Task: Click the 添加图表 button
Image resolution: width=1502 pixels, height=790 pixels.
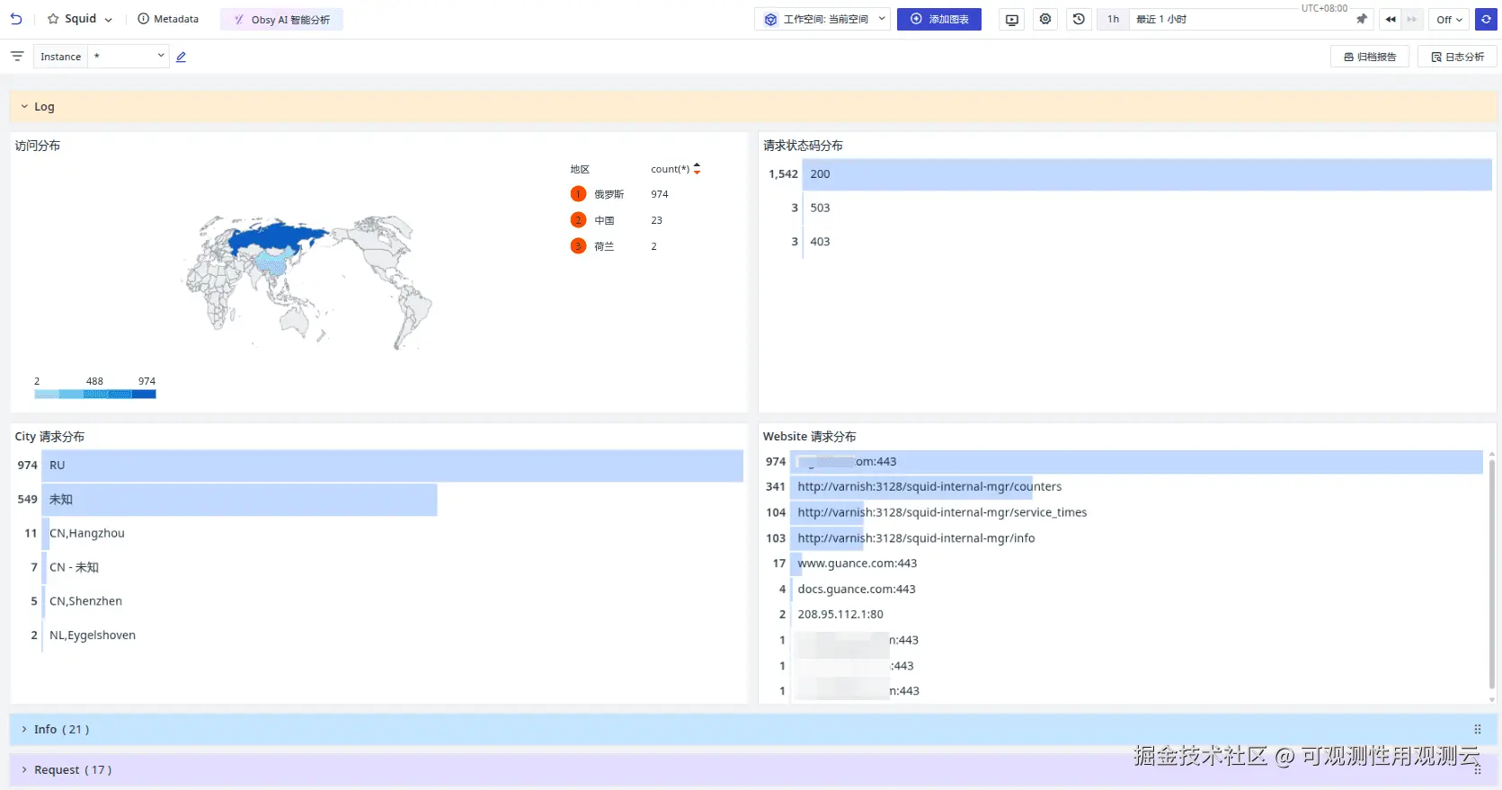Action: [938, 19]
